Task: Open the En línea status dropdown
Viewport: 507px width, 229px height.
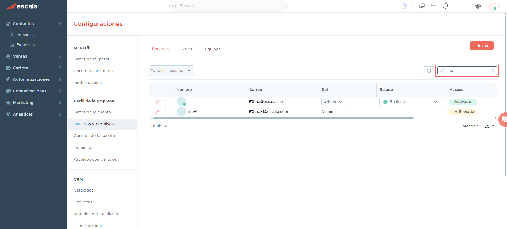Action: point(411,102)
